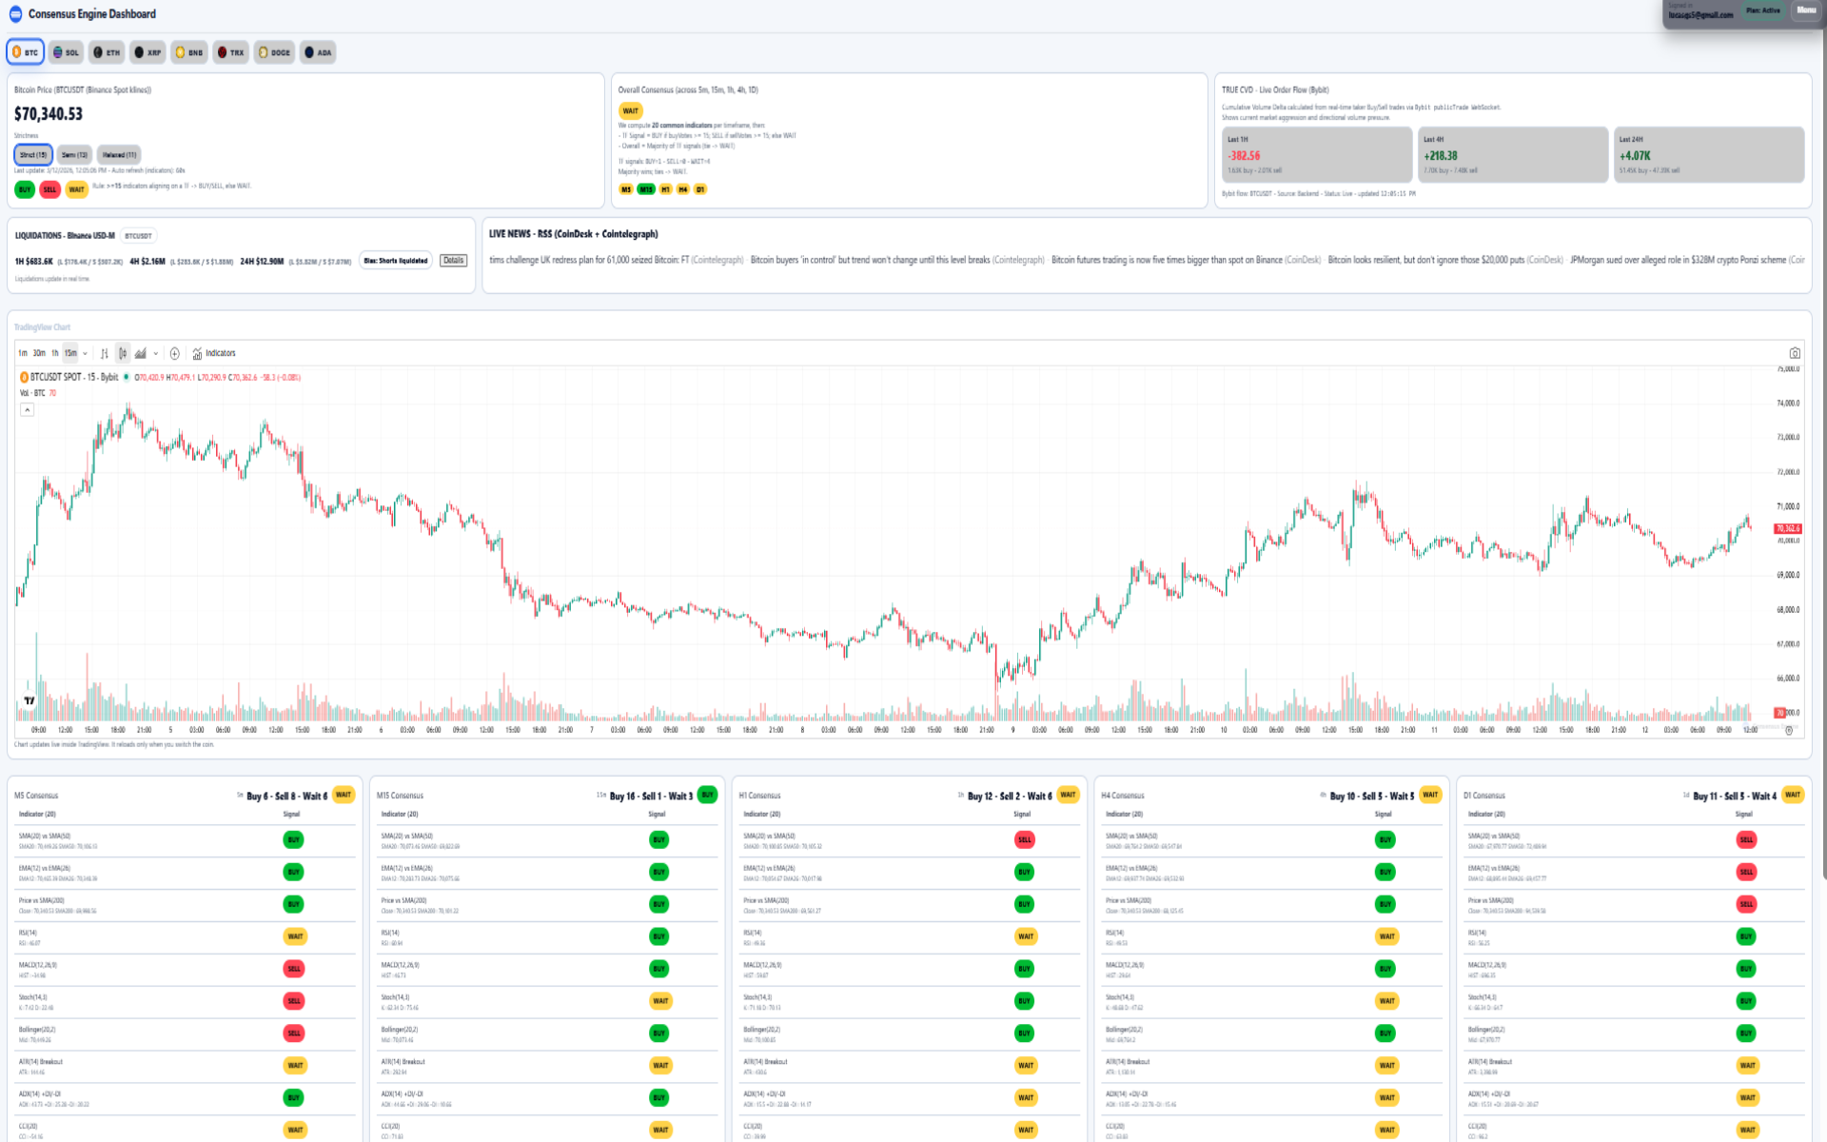Click the BTCUSDT badge in the Liquidations panel
The image size is (1827, 1142).
click(137, 235)
